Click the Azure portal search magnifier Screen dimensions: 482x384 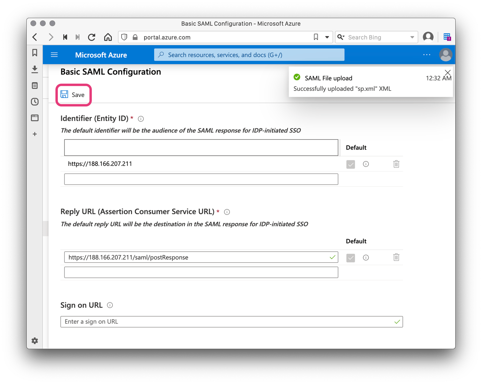pyautogui.click(x=161, y=55)
